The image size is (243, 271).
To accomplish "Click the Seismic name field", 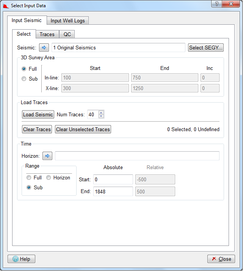I will (x=118, y=48).
